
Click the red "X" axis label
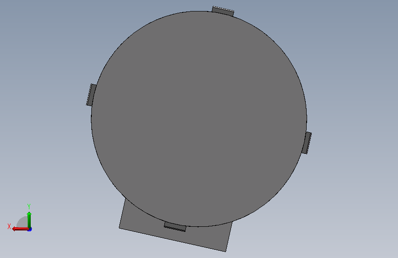9,226
